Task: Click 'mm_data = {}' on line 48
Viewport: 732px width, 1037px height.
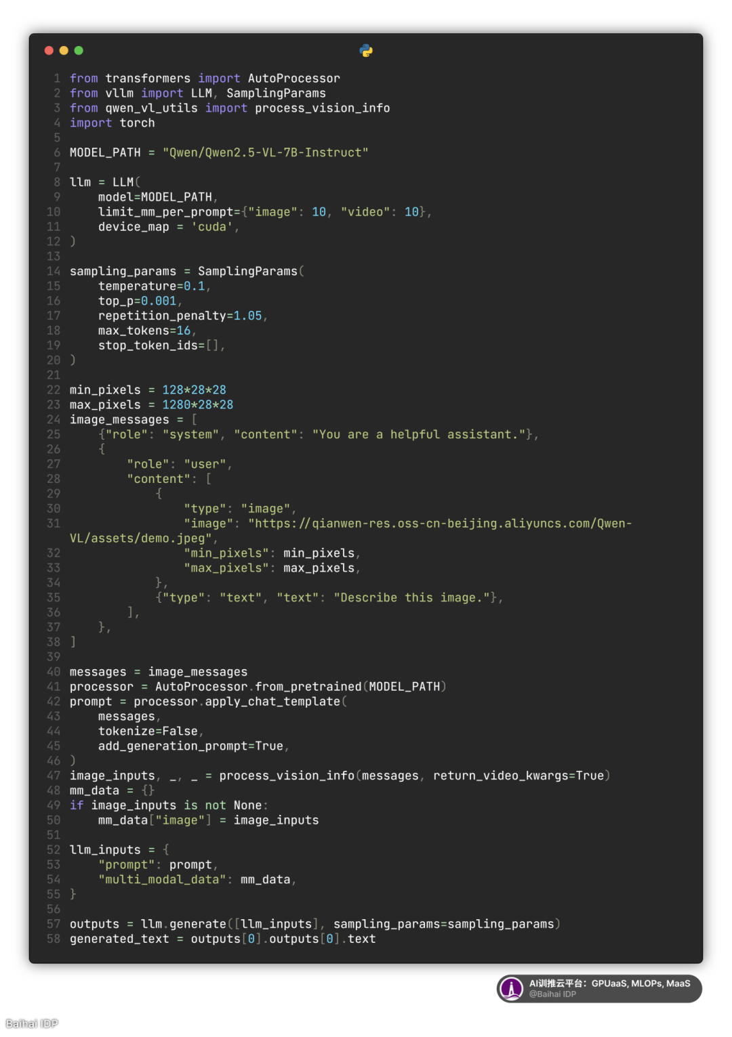Action: click(113, 791)
